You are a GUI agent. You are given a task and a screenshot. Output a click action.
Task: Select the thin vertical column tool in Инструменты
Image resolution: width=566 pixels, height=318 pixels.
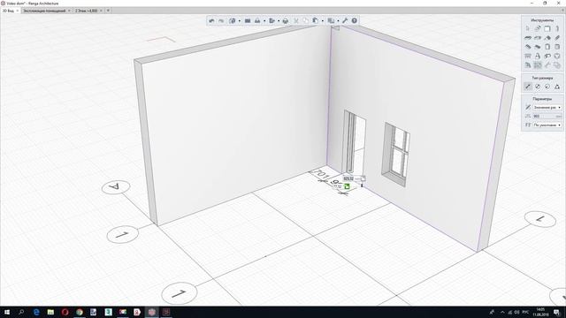(557, 28)
